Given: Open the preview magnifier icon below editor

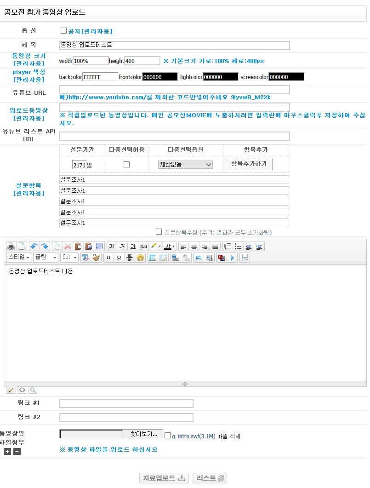Looking at the screenshot, I should coord(33,390).
